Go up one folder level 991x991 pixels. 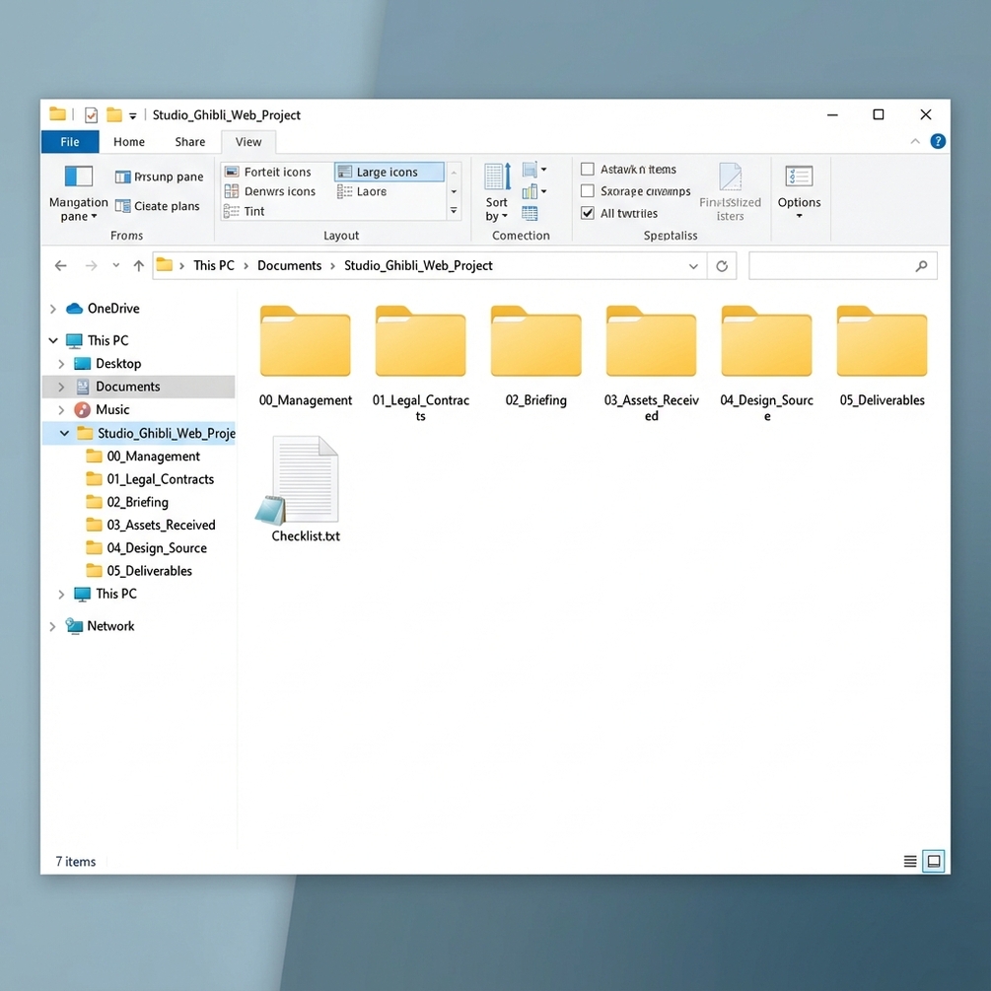coord(138,266)
